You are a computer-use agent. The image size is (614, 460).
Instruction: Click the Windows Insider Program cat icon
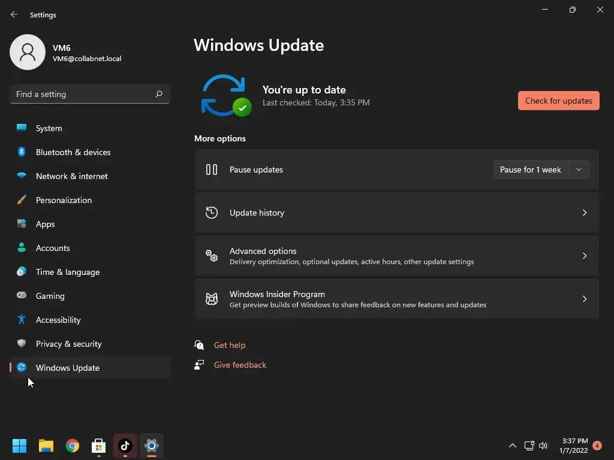tap(212, 299)
